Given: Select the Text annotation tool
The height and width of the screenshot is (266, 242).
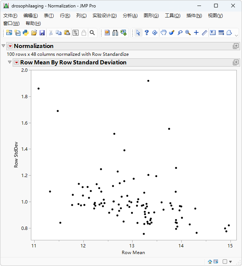Looking at the screenshot, I should [x=213, y=33].
